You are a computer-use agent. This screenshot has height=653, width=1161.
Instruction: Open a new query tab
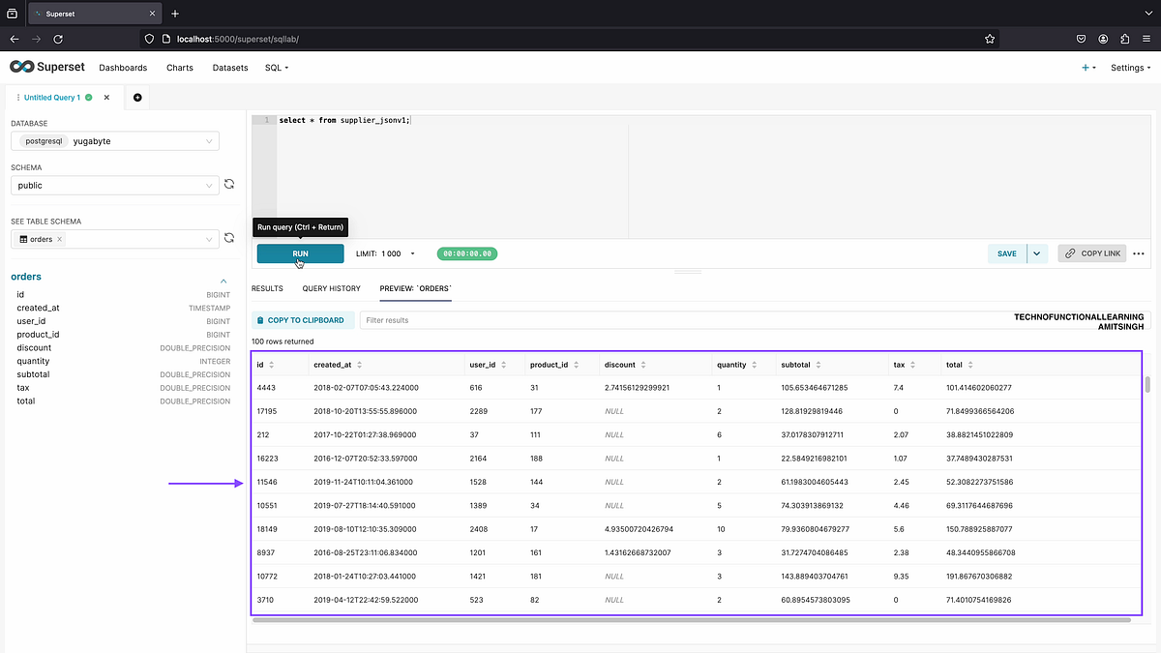(x=136, y=97)
